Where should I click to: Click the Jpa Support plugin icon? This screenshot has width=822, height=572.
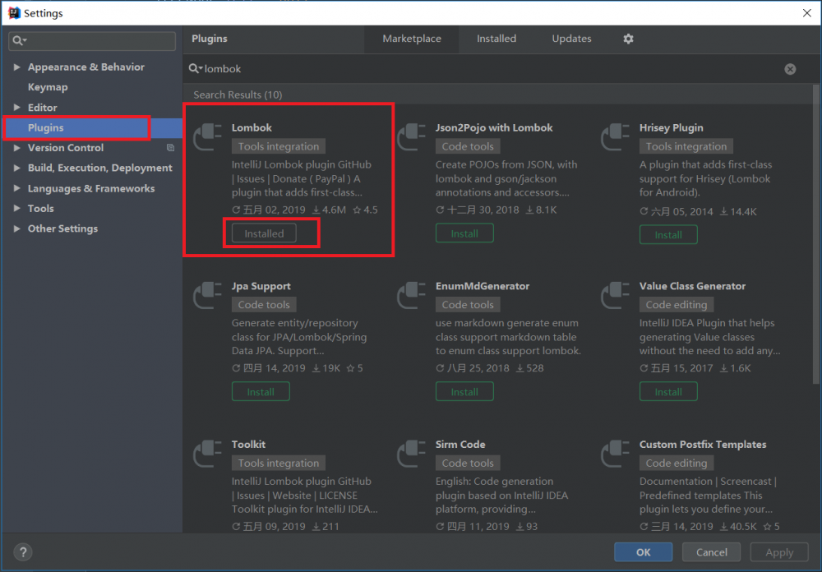208,295
